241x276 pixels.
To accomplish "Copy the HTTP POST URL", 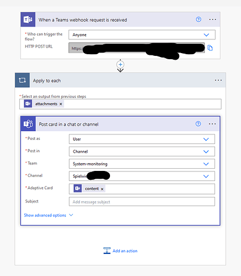I will coord(210,48).
